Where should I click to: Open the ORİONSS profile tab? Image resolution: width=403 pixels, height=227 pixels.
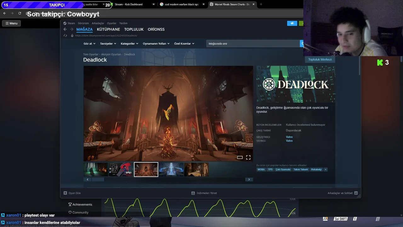156,29
